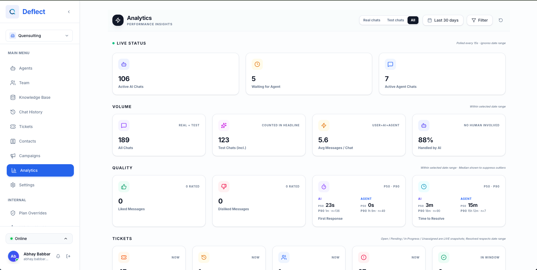537x270 pixels.
Task: Click the Waiting for Agent clock icon
Action: click(257, 64)
